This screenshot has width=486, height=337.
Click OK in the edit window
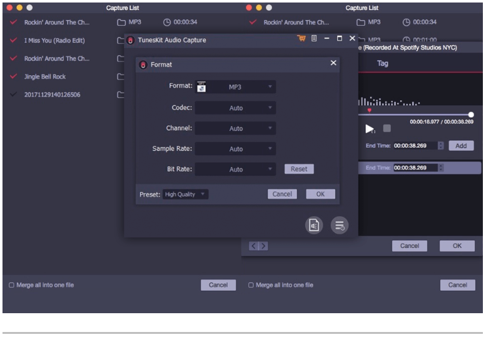[457, 246]
